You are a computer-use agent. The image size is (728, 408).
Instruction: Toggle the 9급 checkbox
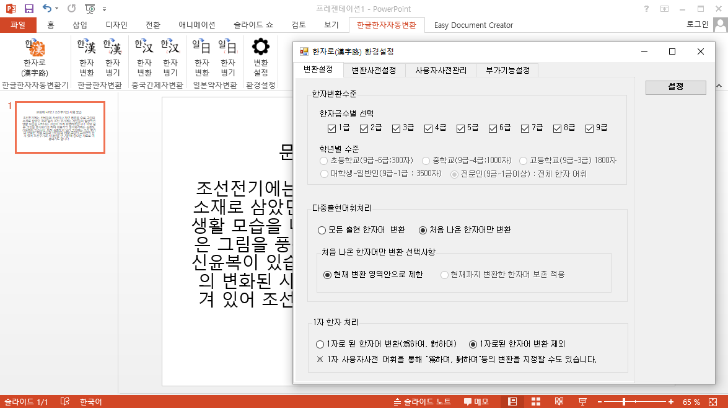pyautogui.click(x=589, y=128)
